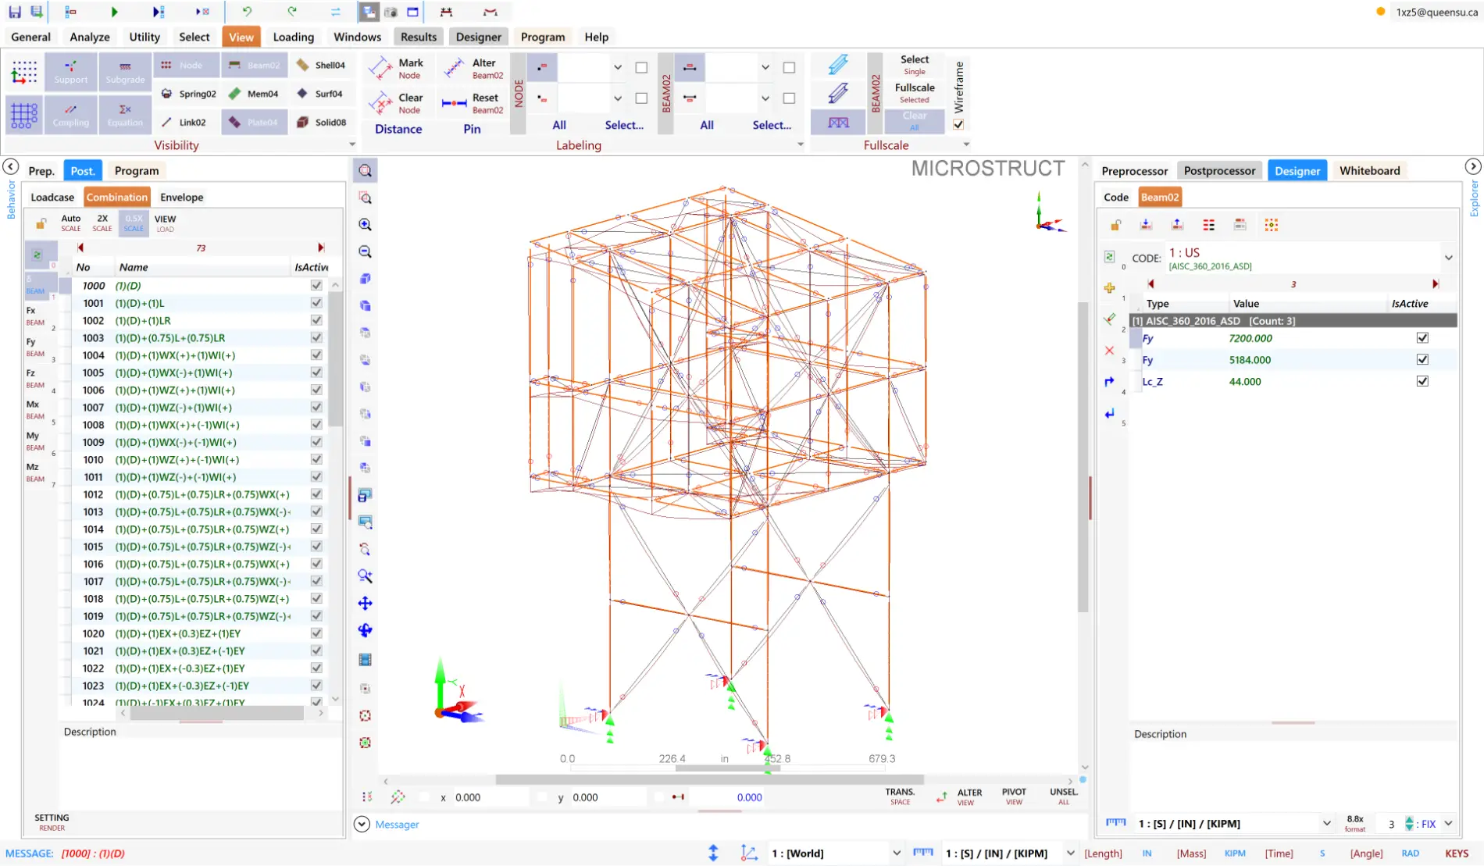Click the Auto SCALE button
The width and height of the screenshot is (1484, 866).
(x=71, y=223)
